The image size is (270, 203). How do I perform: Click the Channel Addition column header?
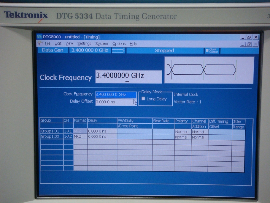click(x=200, y=124)
